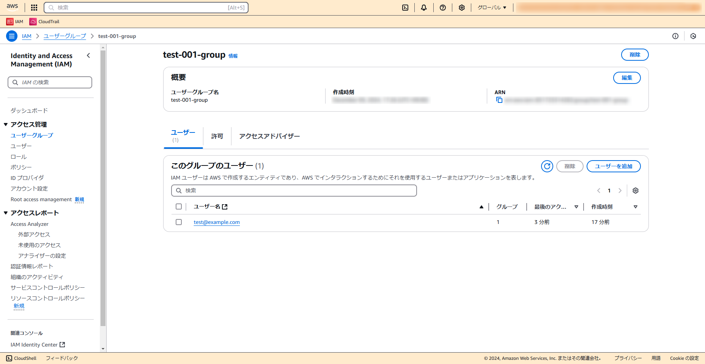Open the help question mark menu
This screenshot has height=364, width=705.
443,8
